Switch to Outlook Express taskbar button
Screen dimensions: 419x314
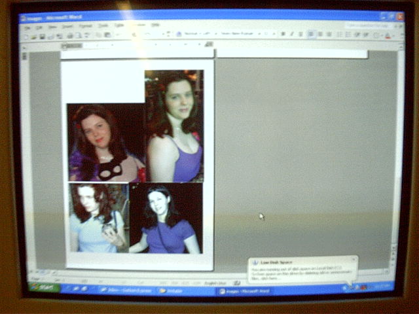click(126, 290)
